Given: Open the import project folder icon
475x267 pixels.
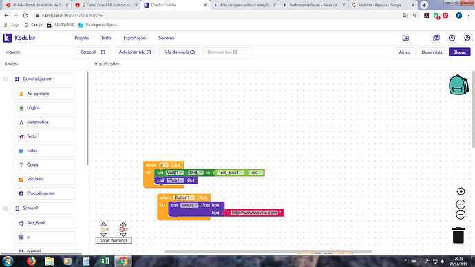Looking at the screenshot, I should (405, 38).
